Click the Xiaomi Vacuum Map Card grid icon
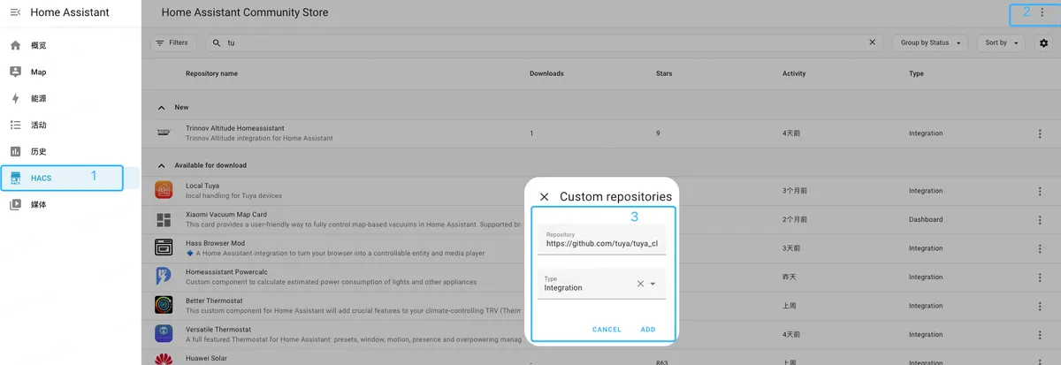Image resolution: width=1061 pixels, height=365 pixels. pyautogui.click(x=164, y=219)
